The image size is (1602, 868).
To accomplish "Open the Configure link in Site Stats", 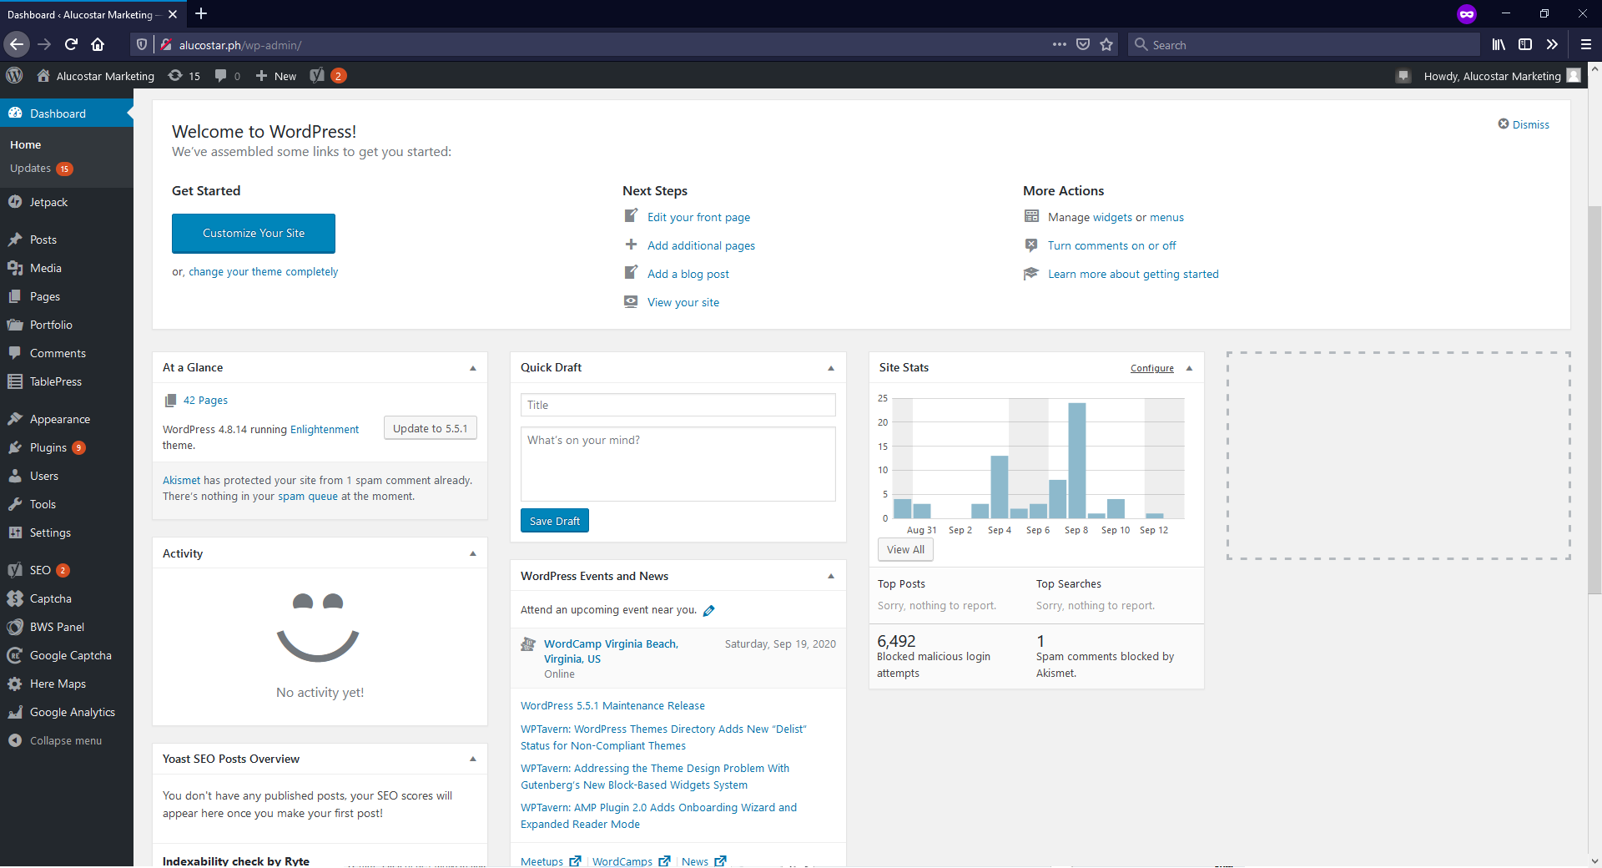I will tap(1151, 368).
